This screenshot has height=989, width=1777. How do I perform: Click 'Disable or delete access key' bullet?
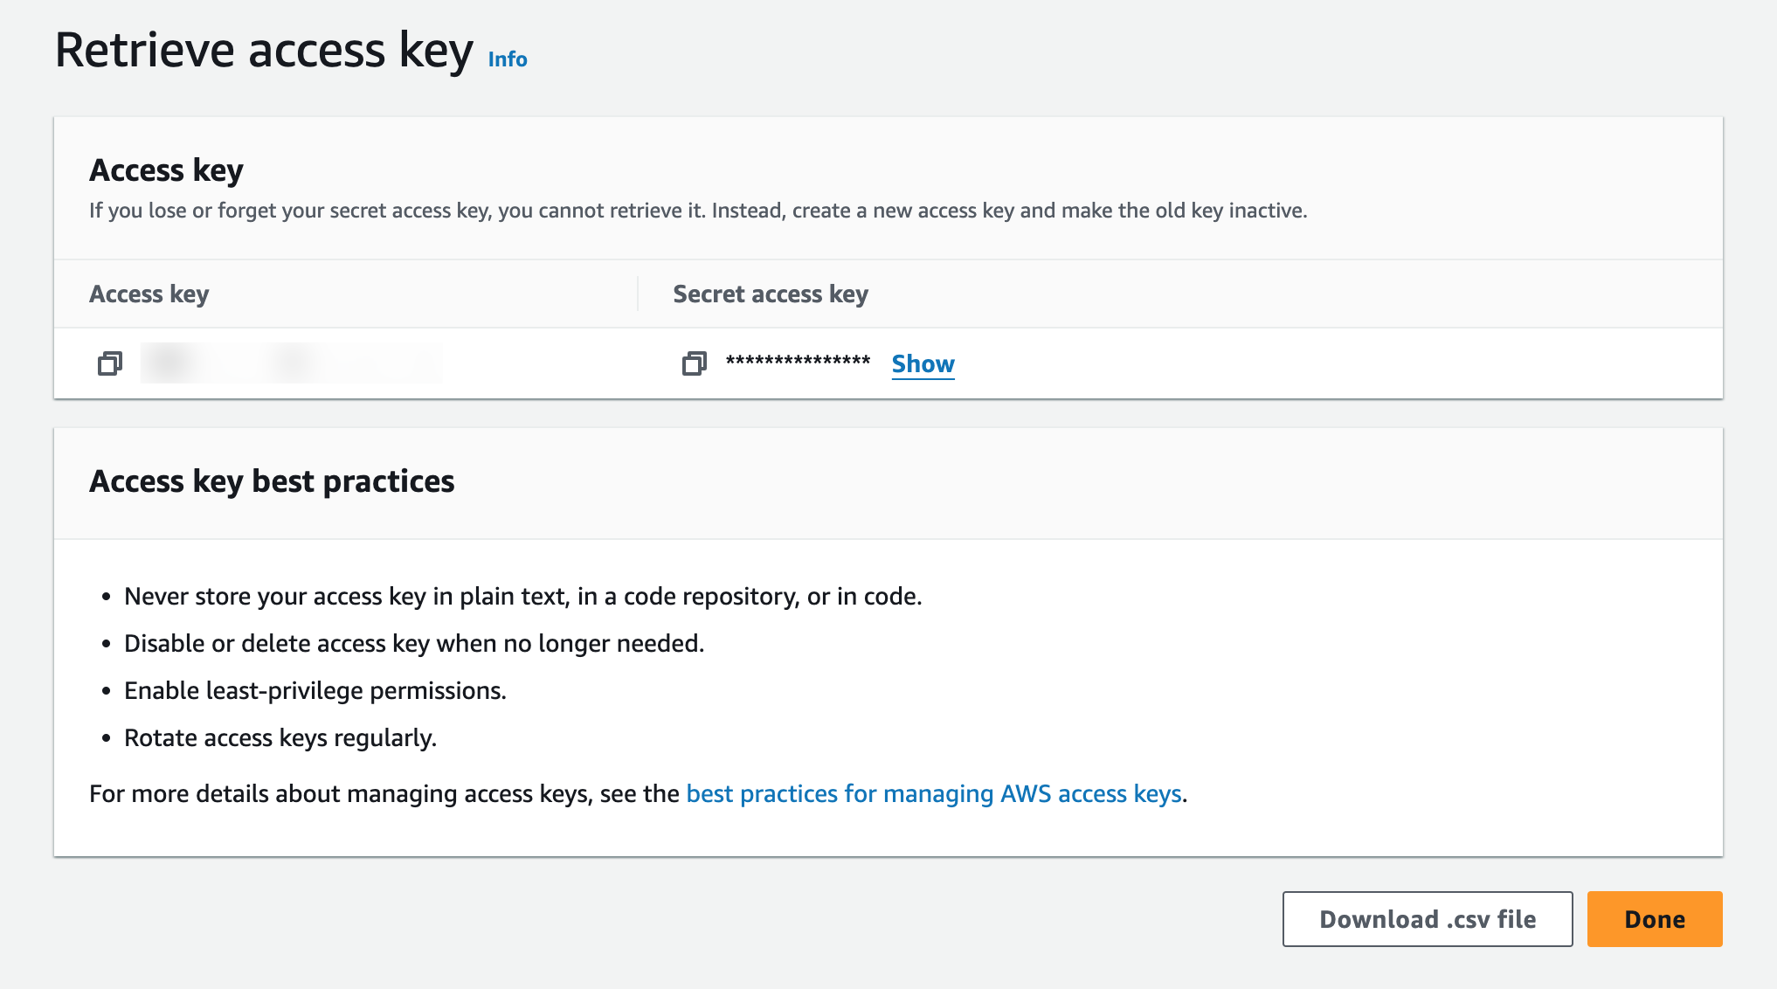(414, 643)
